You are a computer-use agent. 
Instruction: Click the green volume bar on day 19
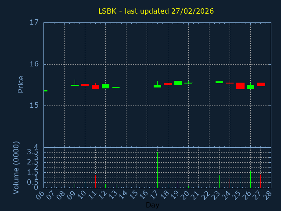178,184
